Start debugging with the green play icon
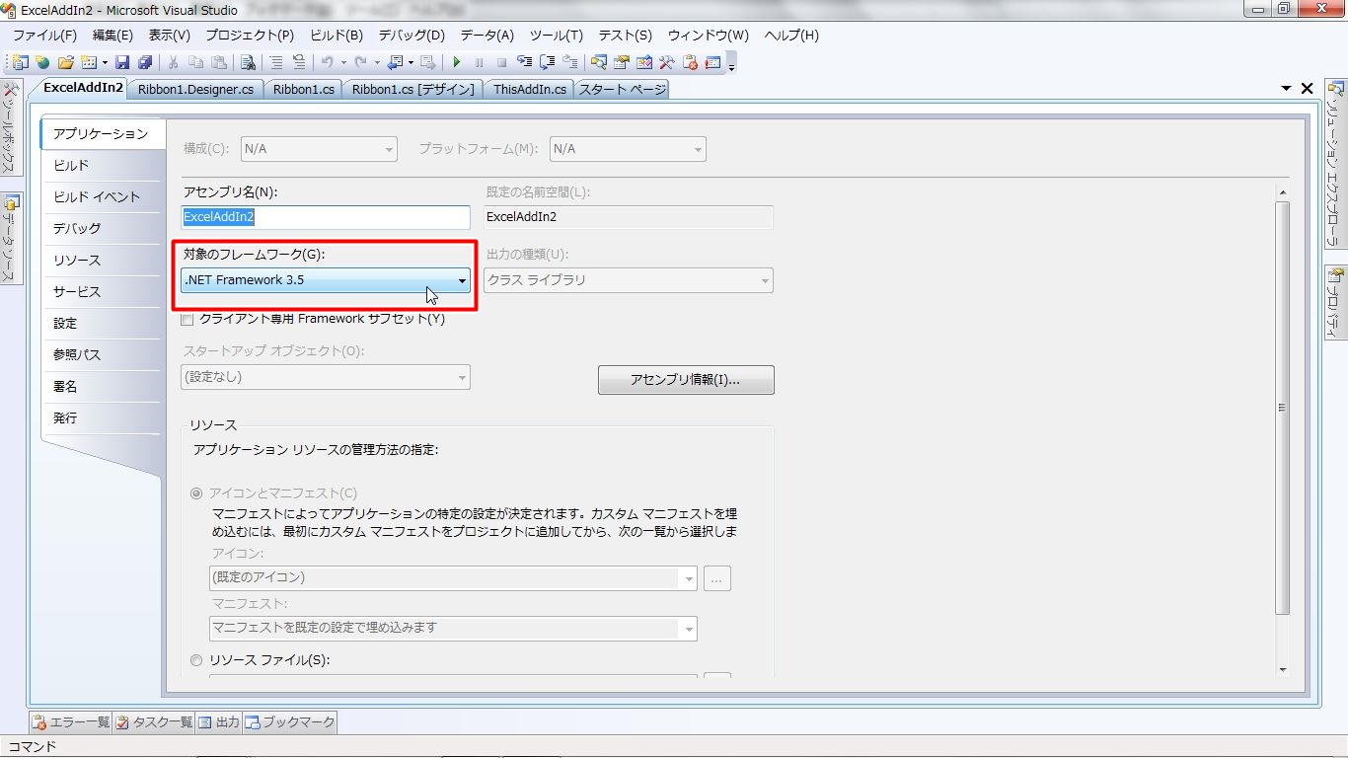Screen dimensions: 1348x758 456,62
